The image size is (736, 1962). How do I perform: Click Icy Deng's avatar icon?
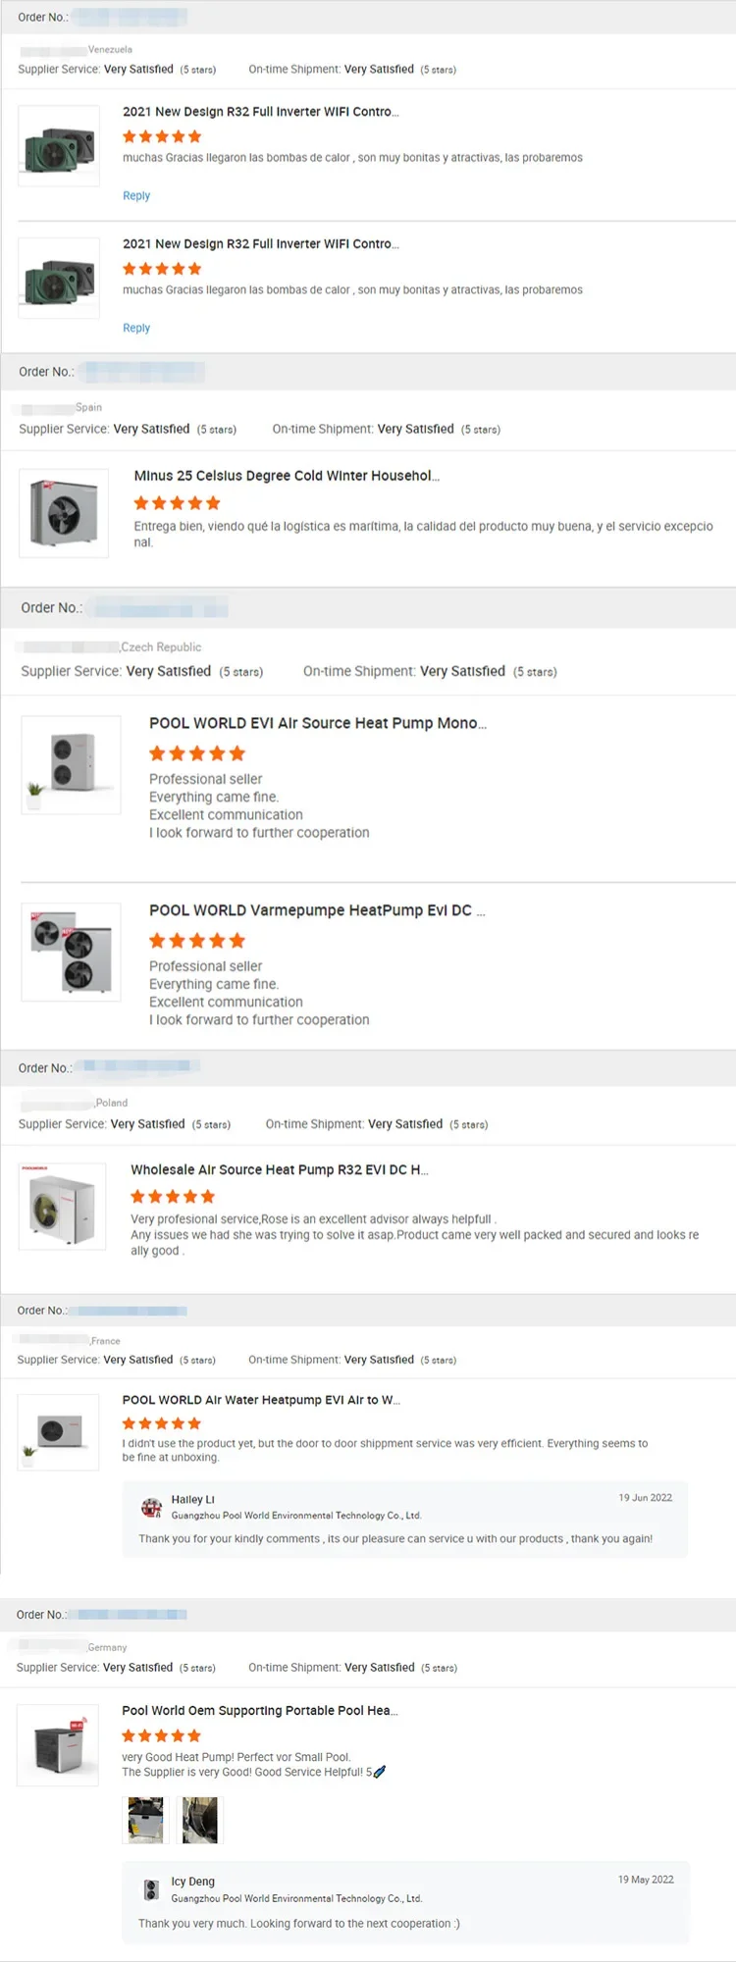(x=151, y=1888)
